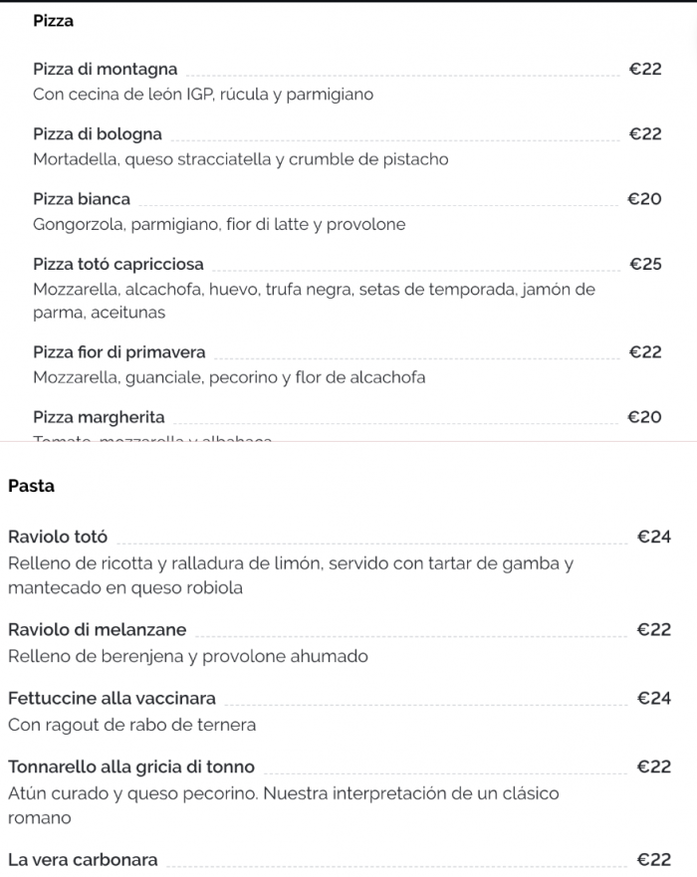Select Pizza totó capricciosa
Screen dimensions: 697x877
point(118,264)
